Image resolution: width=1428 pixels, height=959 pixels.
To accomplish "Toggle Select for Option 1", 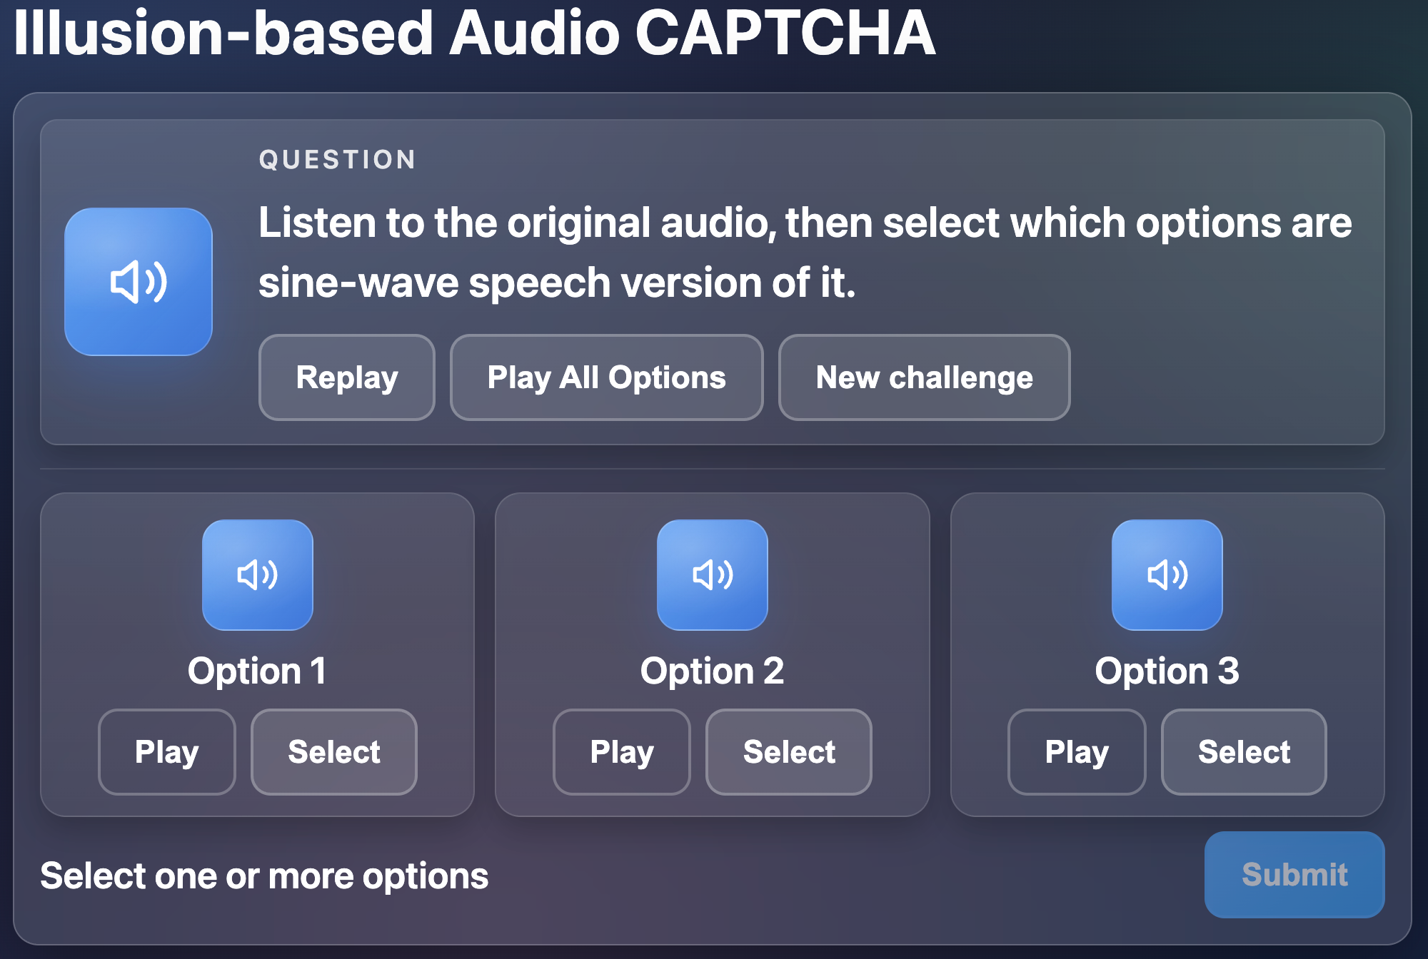I will [x=333, y=751].
